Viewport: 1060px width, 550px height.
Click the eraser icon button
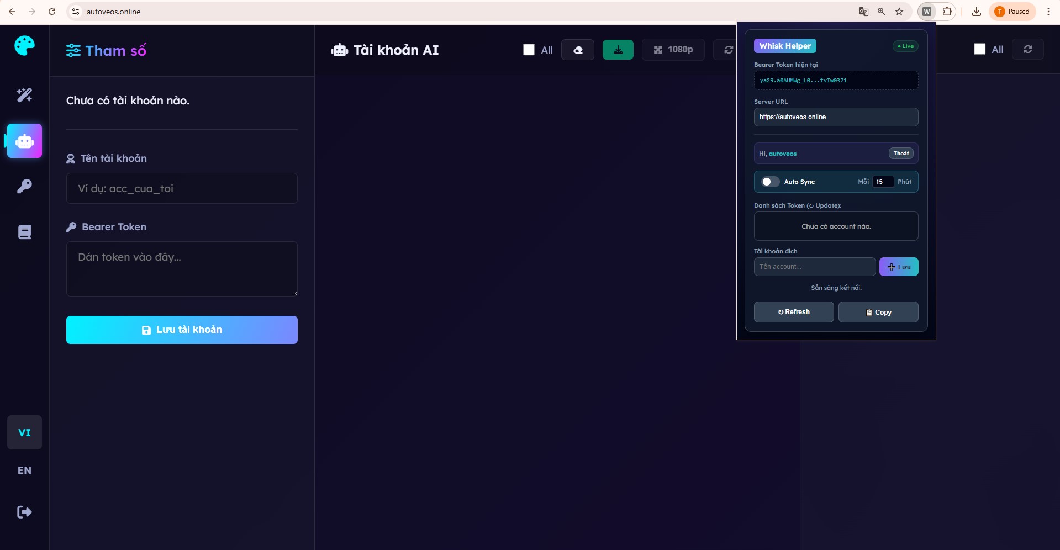coord(577,50)
